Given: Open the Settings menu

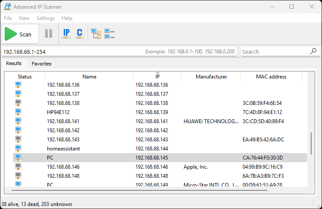Looking at the screenshot, I should coord(46,18).
